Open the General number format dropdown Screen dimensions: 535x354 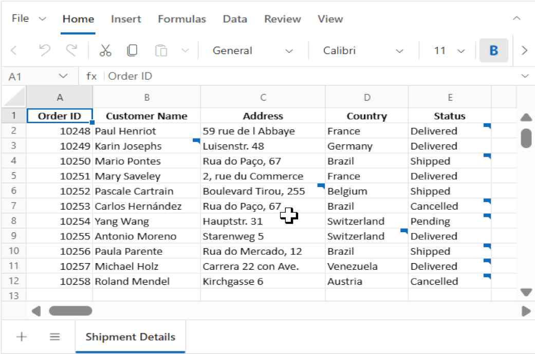(x=289, y=50)
